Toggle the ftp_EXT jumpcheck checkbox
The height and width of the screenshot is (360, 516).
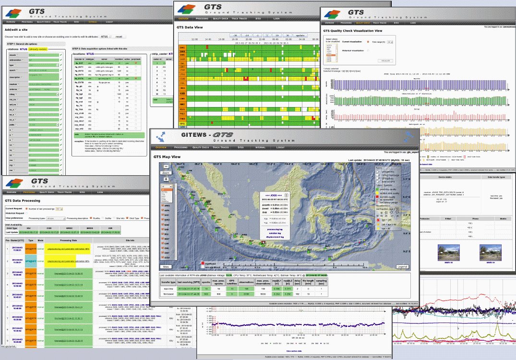click(x=137, y=62)
